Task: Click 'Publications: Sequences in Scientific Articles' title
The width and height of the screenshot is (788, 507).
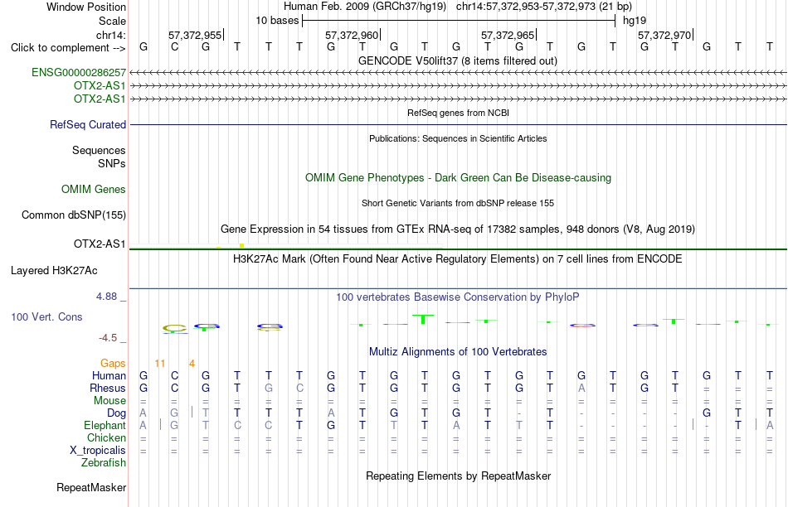Action: [x=458, y=138]
